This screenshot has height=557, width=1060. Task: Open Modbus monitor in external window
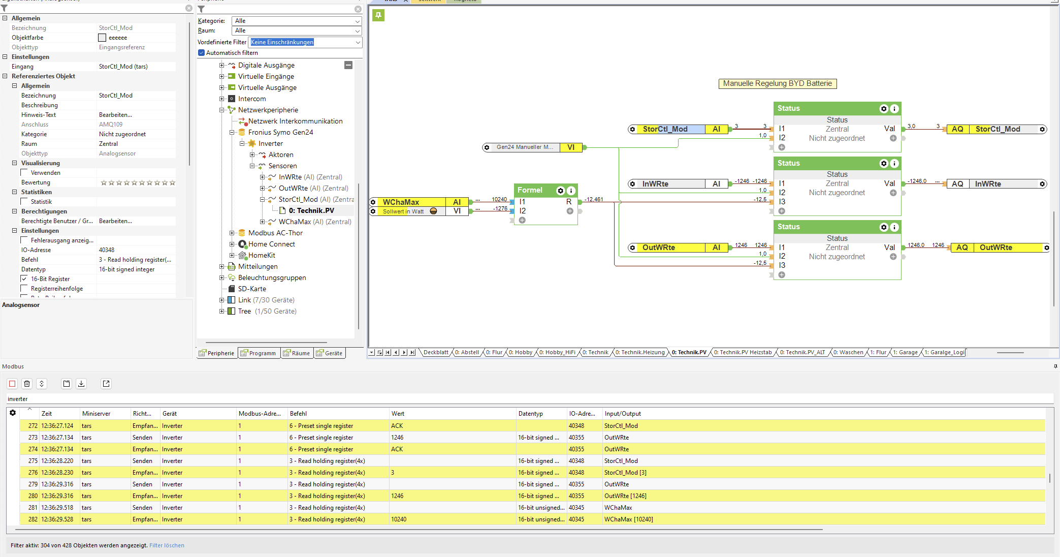point(106,384)
